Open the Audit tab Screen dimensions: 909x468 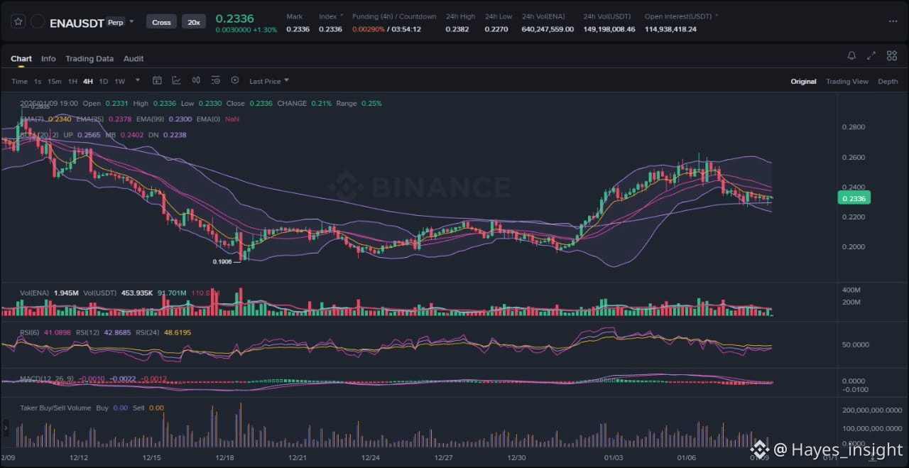[134, 59]
